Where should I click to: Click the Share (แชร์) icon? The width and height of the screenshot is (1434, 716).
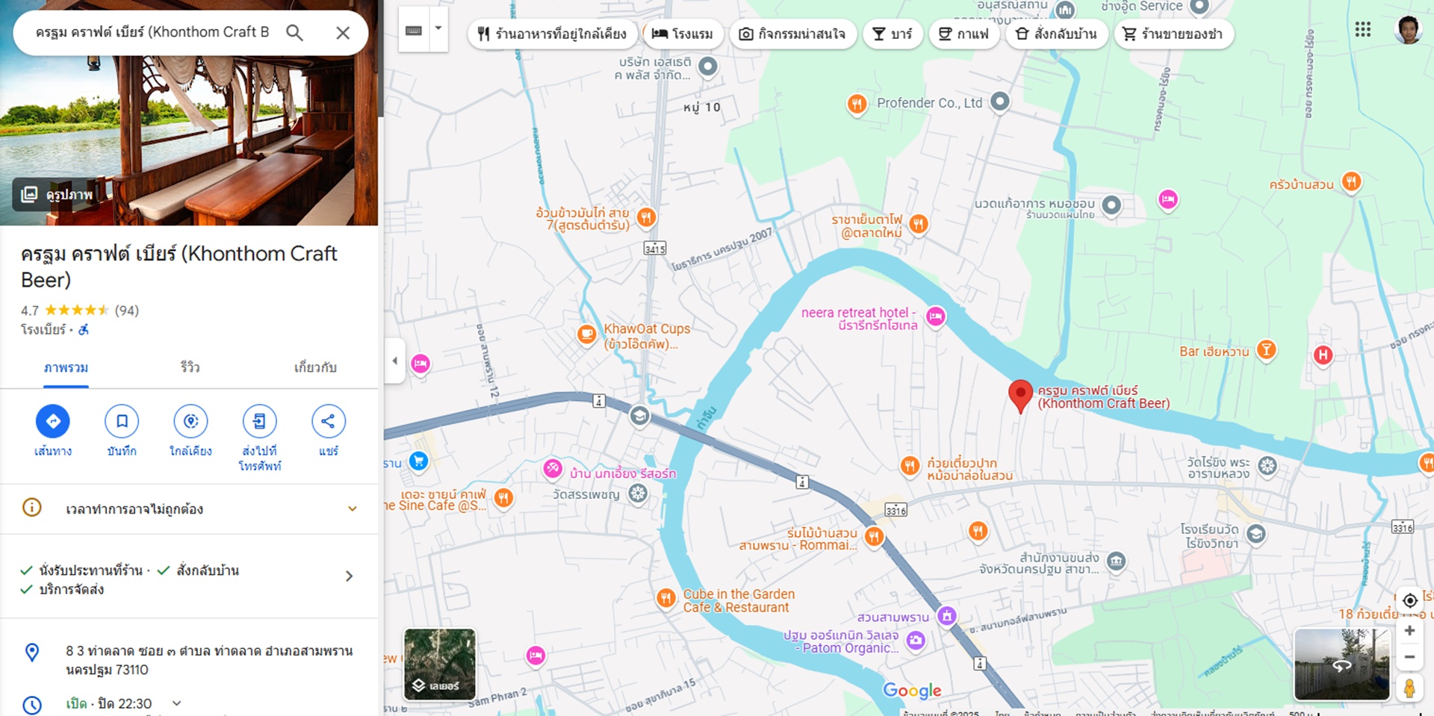click(328, 422)
